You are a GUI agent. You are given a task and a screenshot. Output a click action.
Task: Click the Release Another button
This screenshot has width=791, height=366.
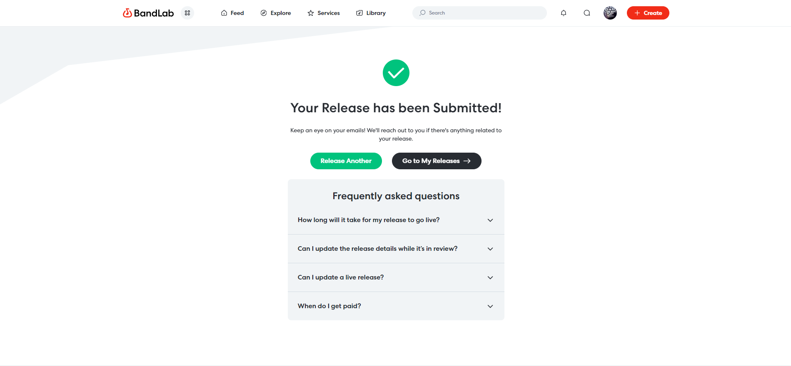346,161
